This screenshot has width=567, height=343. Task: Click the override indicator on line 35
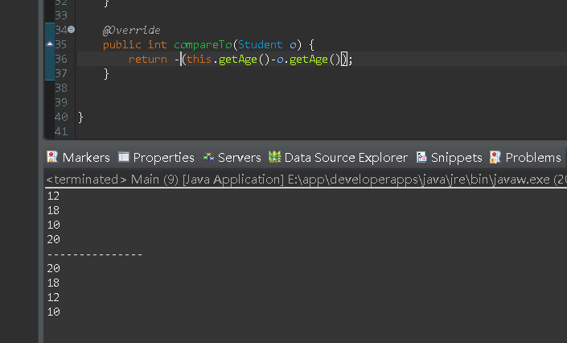coord(50,44)
